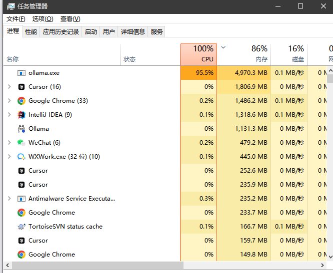Viewport: 333px width, 273px height.
Task: Click the 1,806.9 MB memory value
Action: (251, 87)
